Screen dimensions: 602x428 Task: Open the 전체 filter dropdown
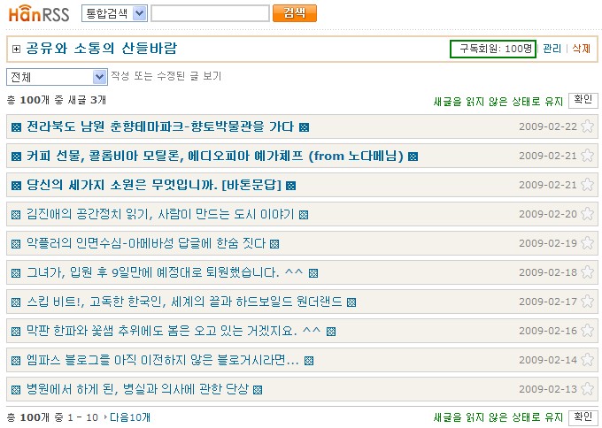(x=57, y=77)
